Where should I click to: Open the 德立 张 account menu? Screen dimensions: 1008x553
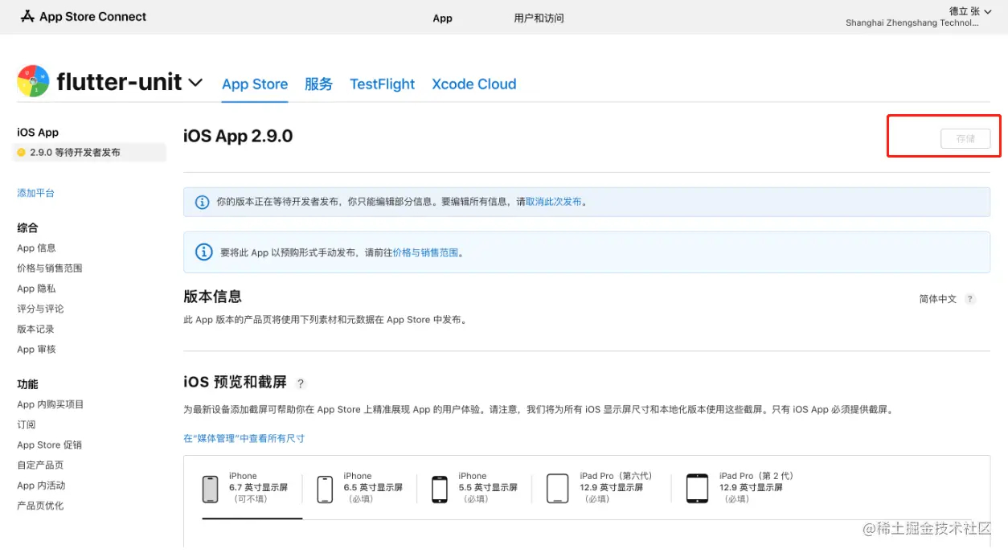(x=970, y=11)
